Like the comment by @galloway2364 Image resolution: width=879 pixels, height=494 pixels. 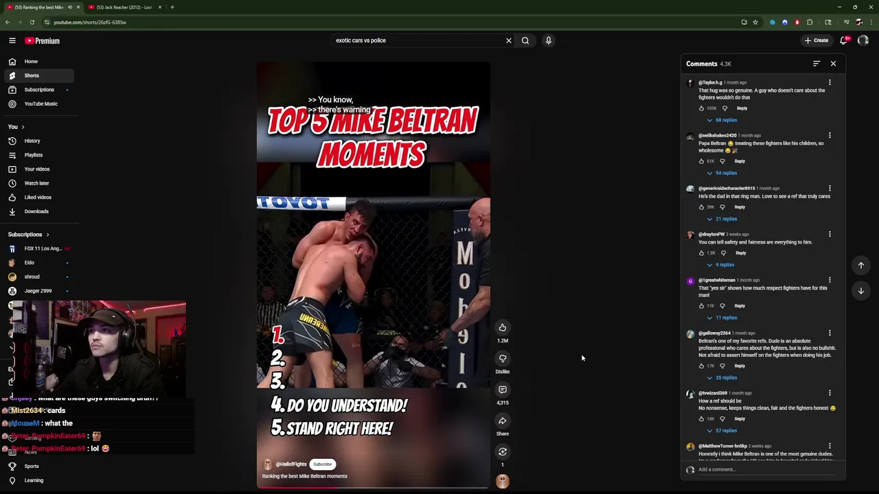click(702, 366)
